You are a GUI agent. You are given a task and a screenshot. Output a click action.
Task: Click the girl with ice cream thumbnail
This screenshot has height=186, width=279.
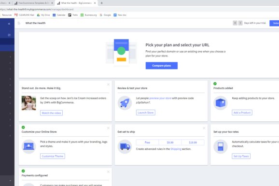pyautogui.click(x=28, y=103)
